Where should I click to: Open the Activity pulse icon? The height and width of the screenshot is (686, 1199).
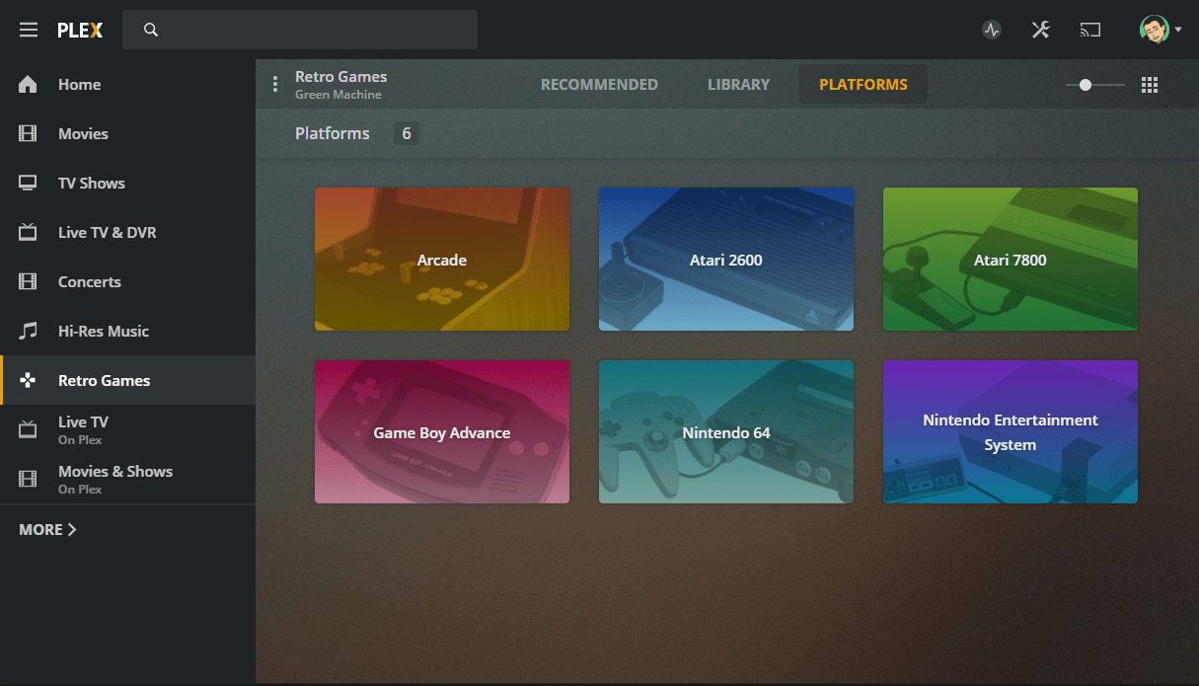click(x=992, y=30)
